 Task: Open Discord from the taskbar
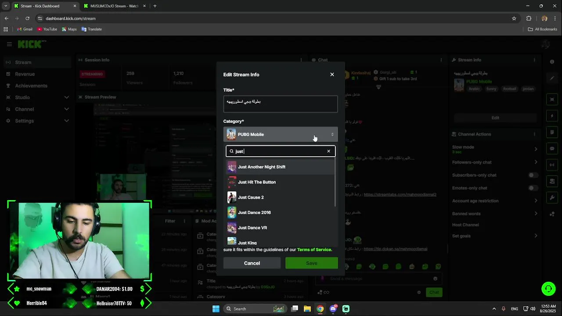coord(333,309)
